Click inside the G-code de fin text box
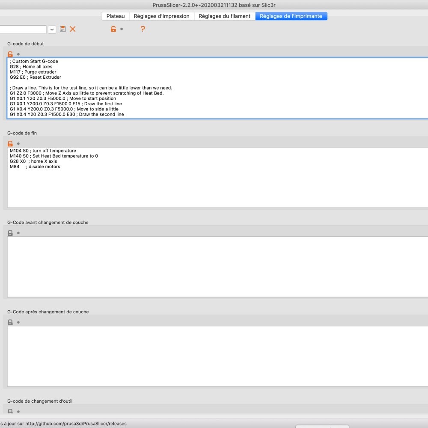The image size is (428, 428). pos(217,178)
